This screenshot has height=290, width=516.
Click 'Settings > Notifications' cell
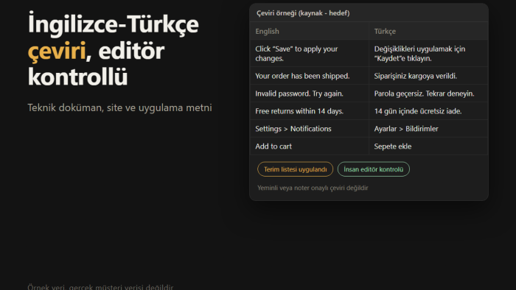coord(310,129)
